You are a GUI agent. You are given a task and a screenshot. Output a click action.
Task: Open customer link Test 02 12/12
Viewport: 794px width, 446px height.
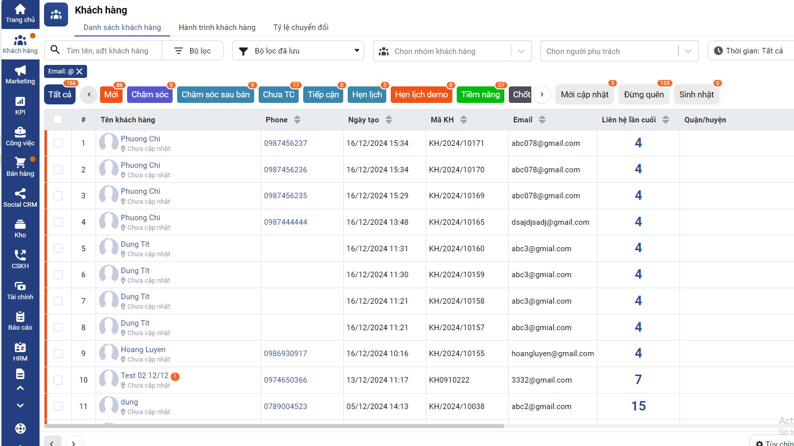(145, 376)
